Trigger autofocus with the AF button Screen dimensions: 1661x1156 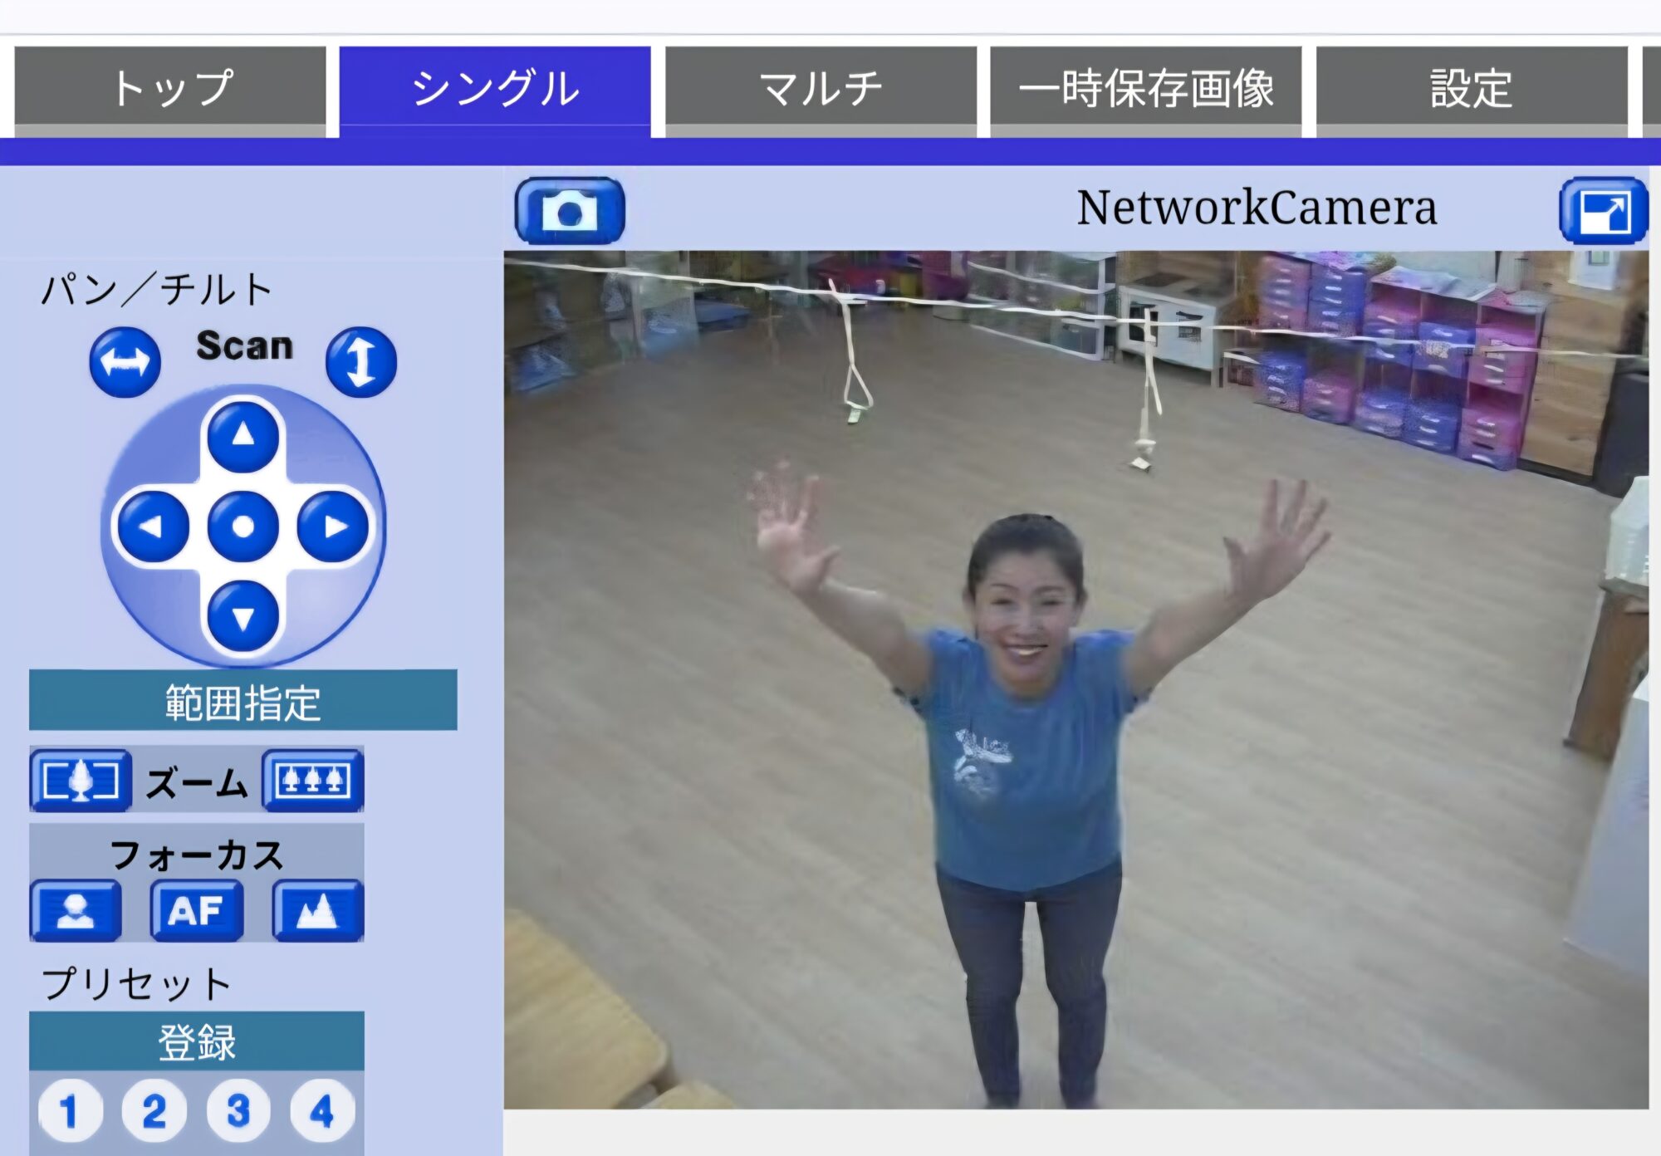(x=197, y=911)
